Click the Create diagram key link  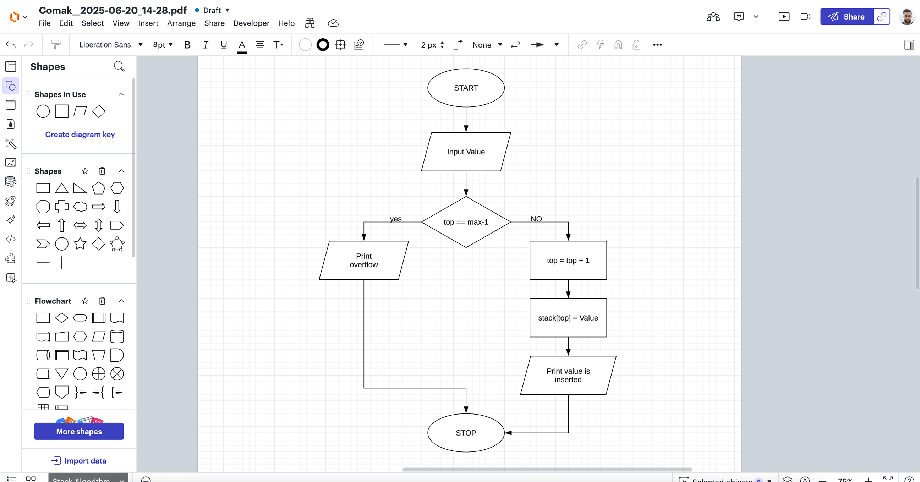click(80, 134)
